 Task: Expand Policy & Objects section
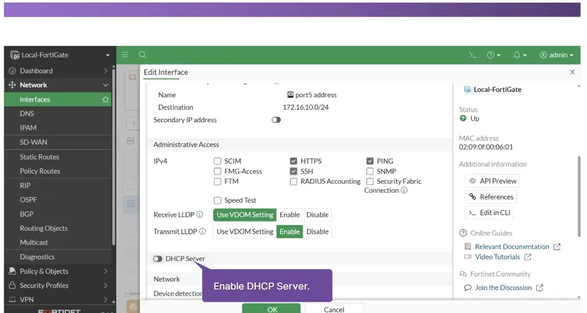point(58,271)
